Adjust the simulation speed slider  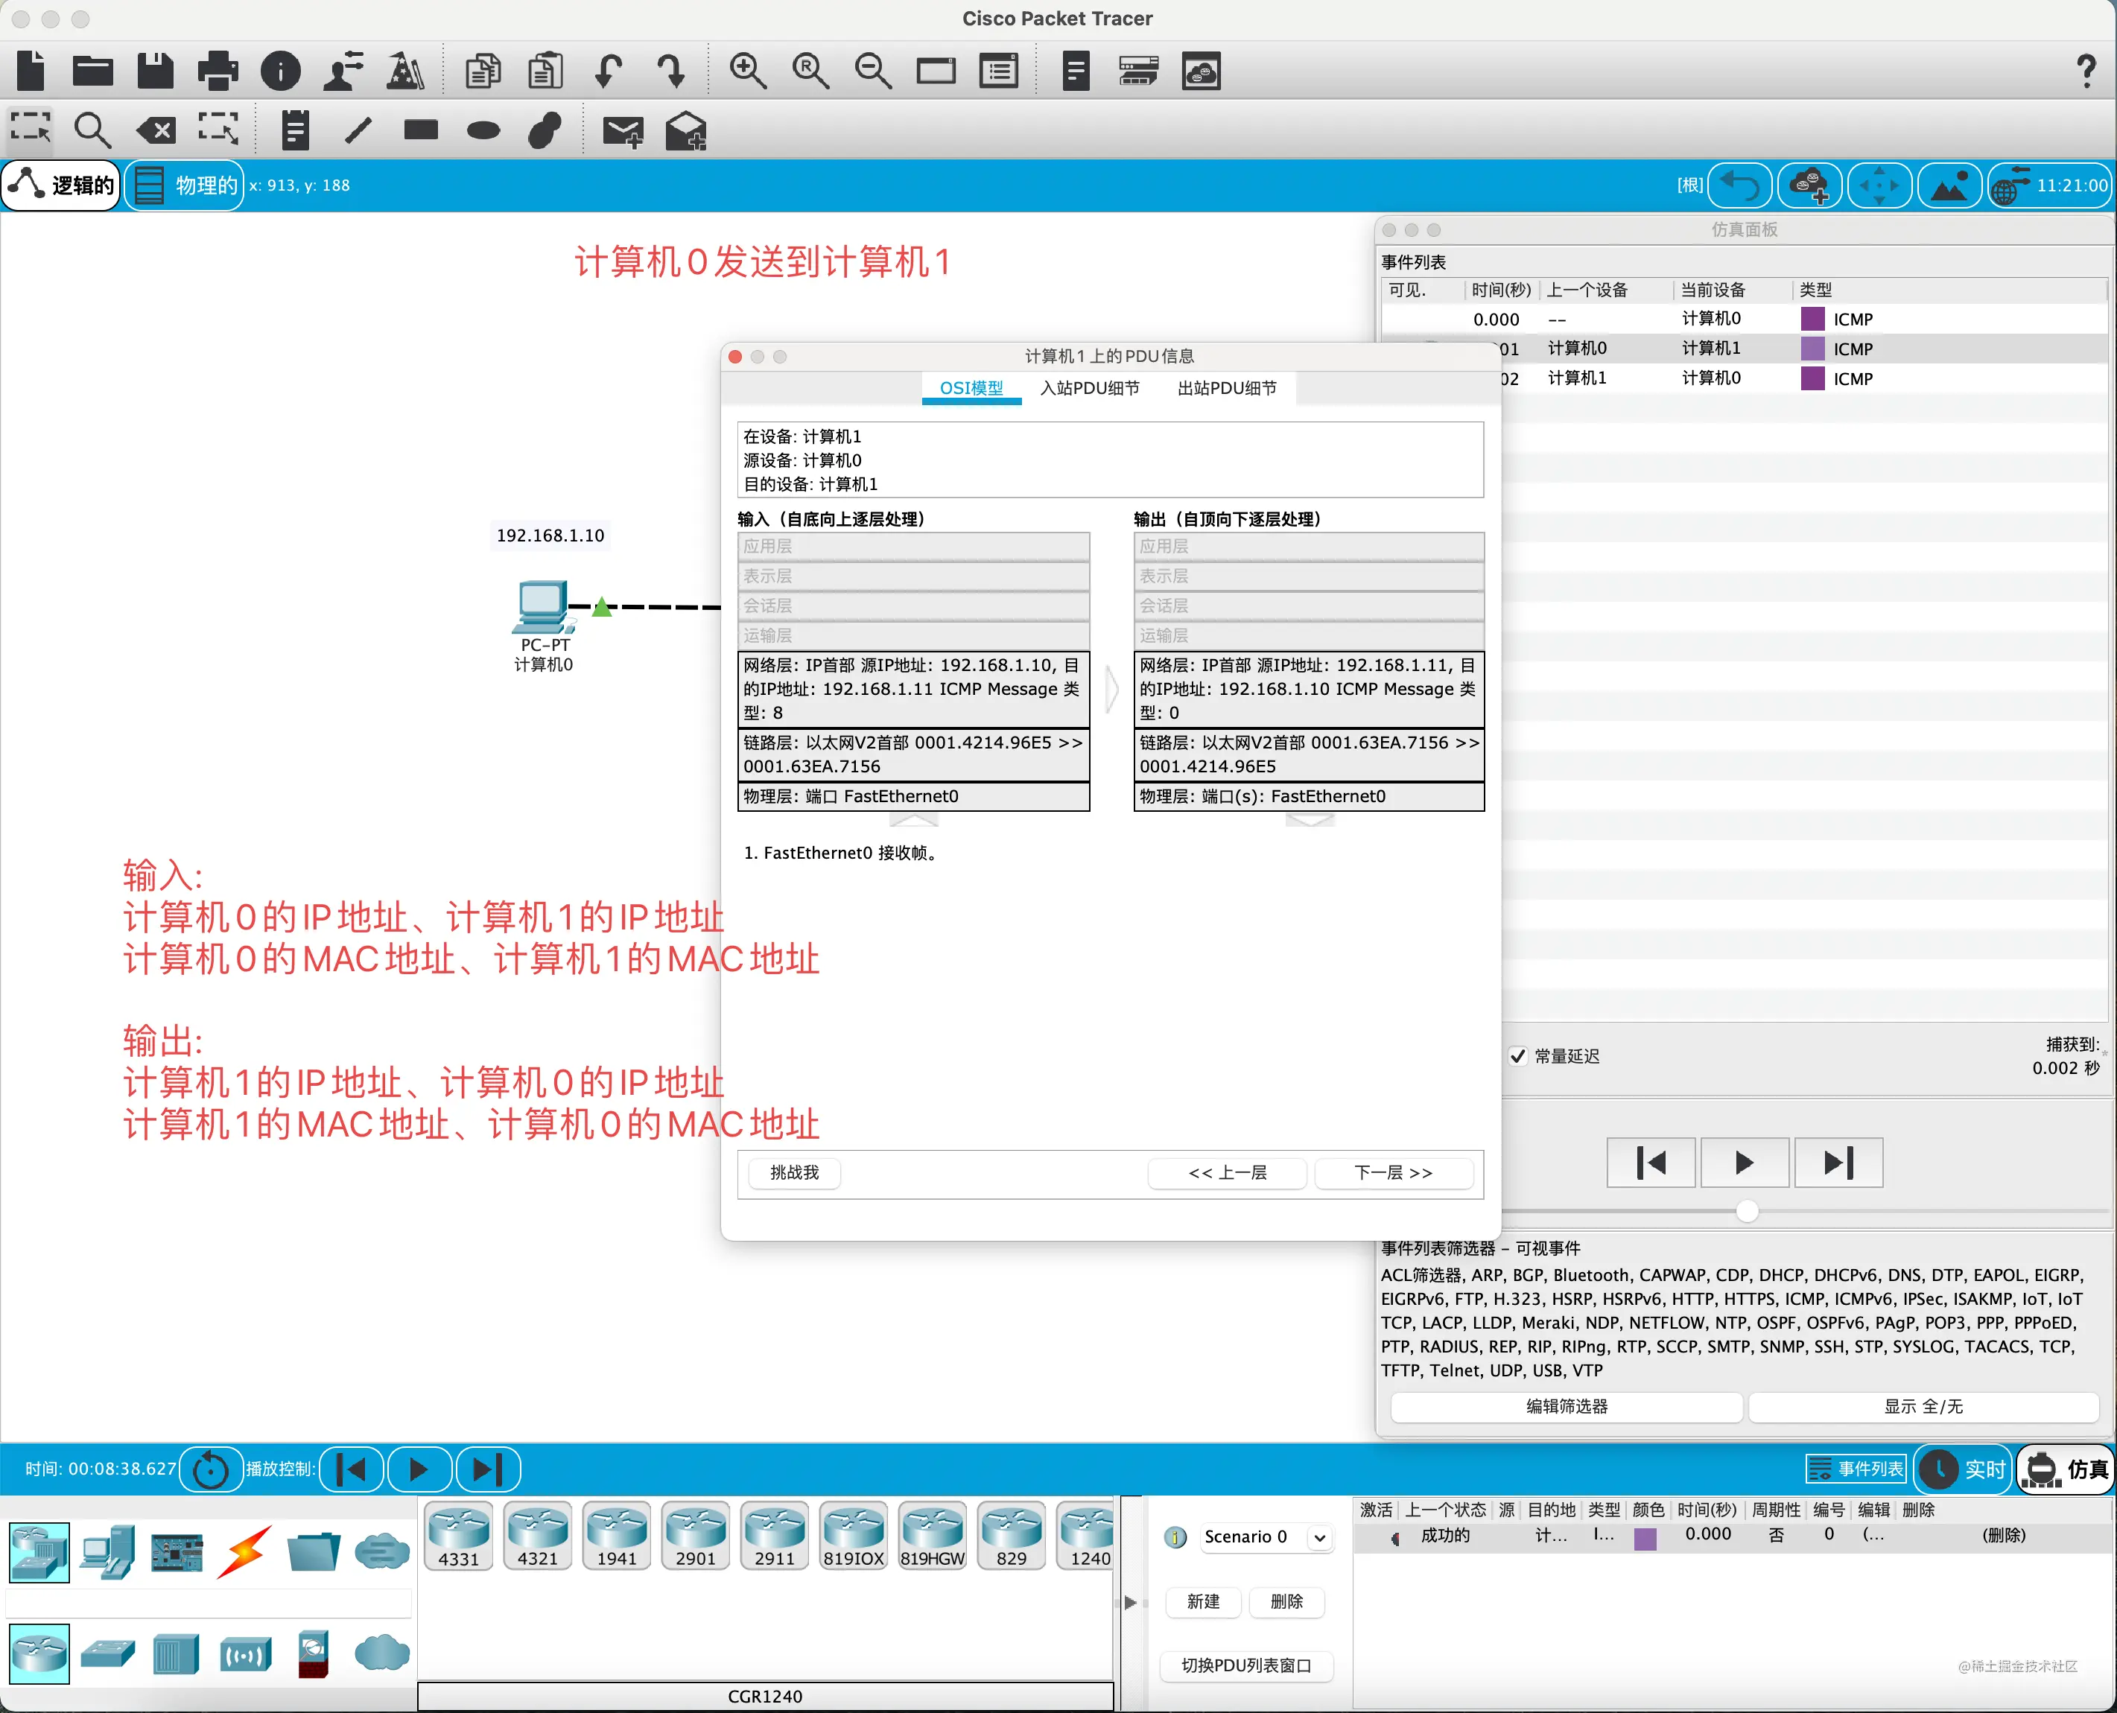(1747, 1211)
